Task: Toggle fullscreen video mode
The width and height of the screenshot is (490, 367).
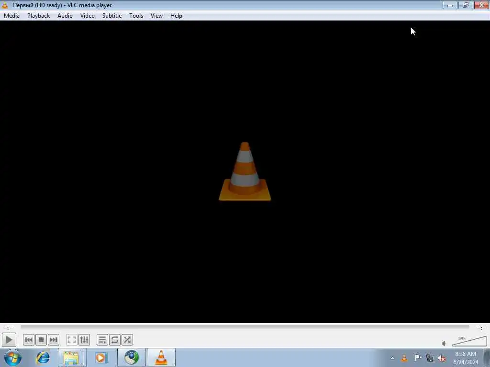Action: tap(72, 340)
